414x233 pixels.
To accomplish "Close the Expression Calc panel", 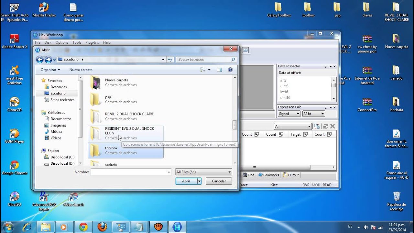I will click(x=334, y=107).
